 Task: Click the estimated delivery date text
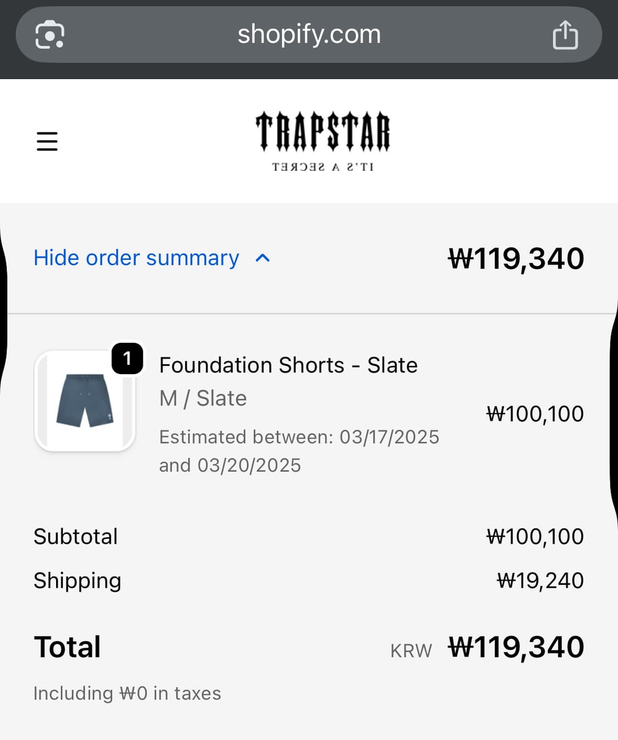pos(299,451)
